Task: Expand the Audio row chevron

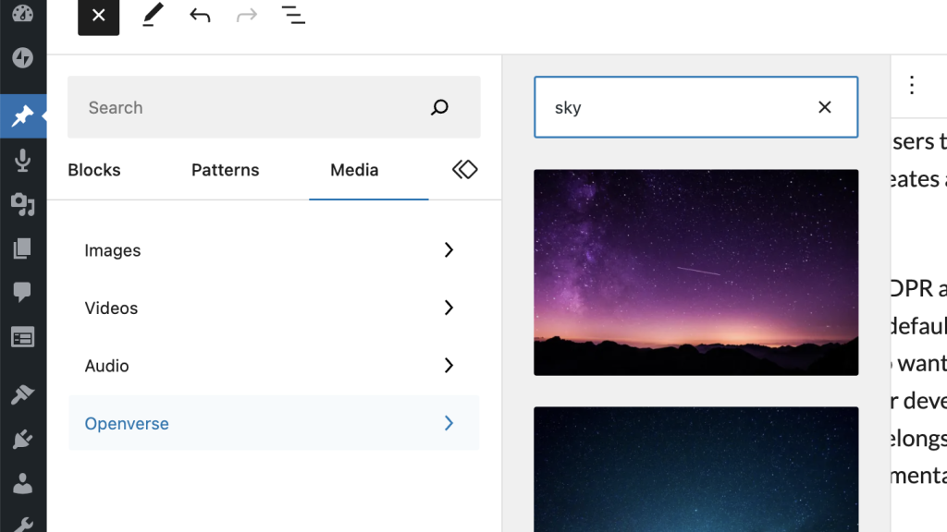Action: (449, 366)
